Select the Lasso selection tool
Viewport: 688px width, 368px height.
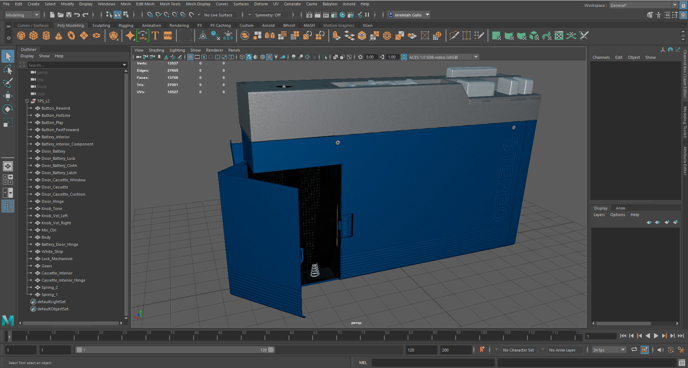(8, 70)
